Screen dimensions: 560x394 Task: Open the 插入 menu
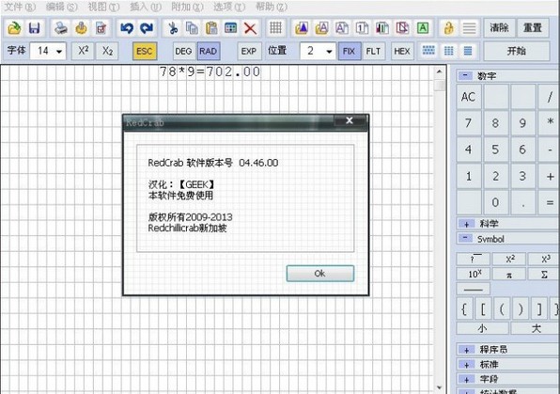point(146,7)
